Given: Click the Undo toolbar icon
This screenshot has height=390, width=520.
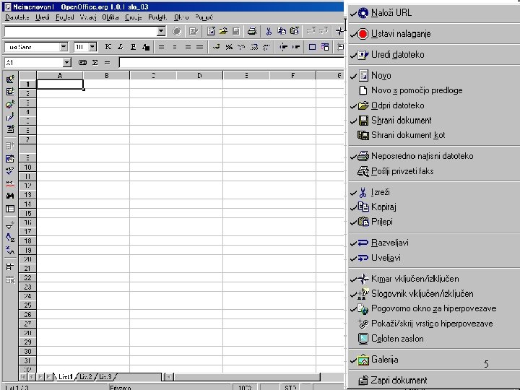Looking at the screenshot, I should 311,32.
